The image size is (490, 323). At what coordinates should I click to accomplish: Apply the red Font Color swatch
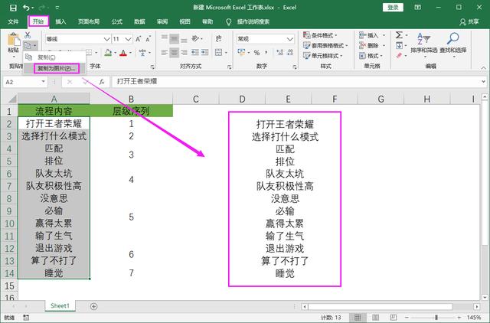tap(123, 53)
